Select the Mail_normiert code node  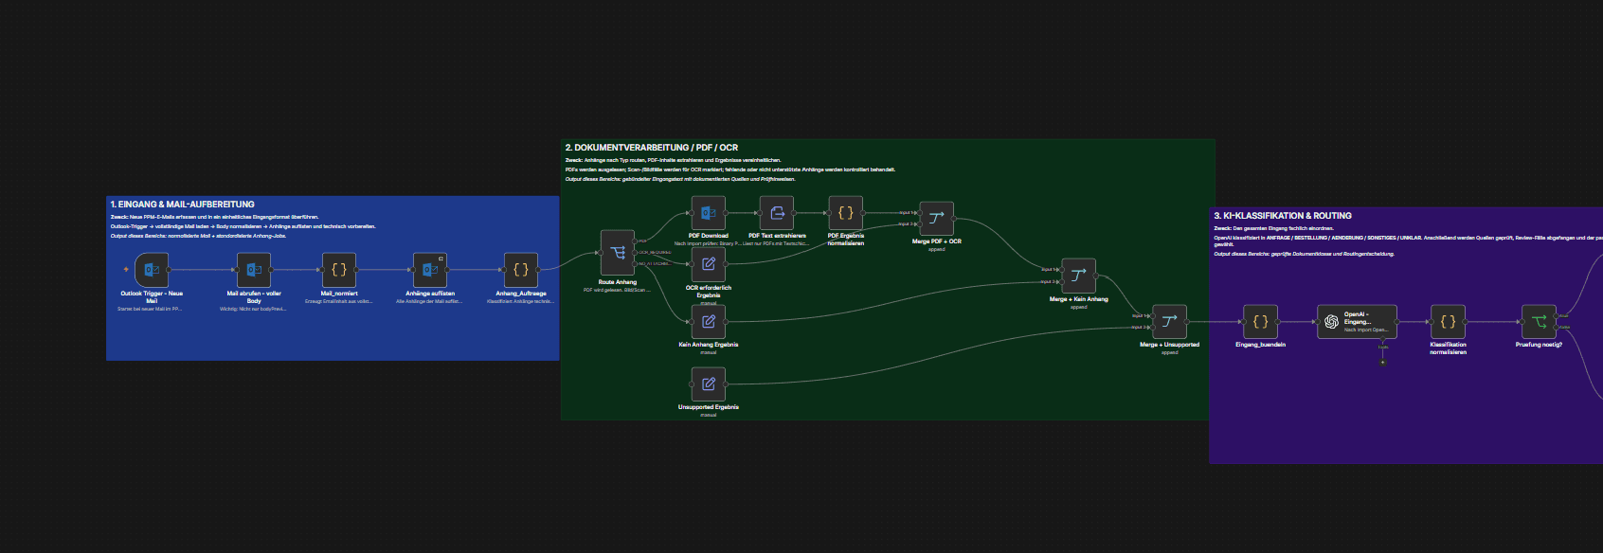coord(339,270)
